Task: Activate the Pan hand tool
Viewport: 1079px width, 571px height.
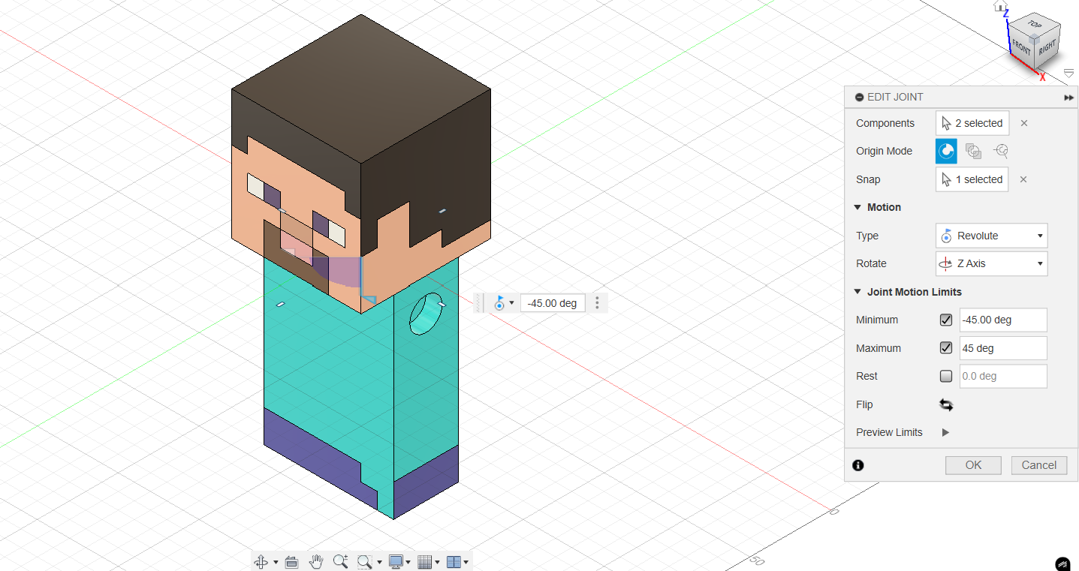Action: pyautogui.click(x=316, y=561)
